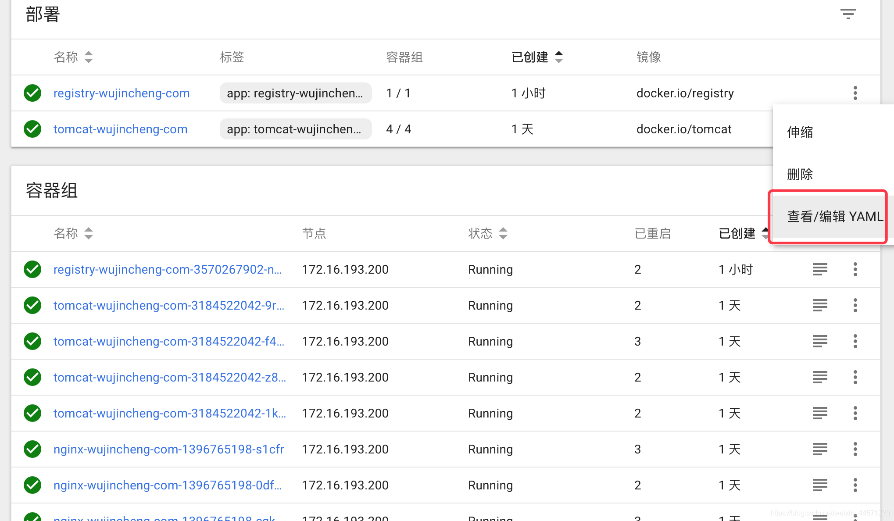Screen dimensions: 894x521
Task: Open pod tomcat-wujincheng-com-3184522042-z8...
Action: [x=170, y=377]
